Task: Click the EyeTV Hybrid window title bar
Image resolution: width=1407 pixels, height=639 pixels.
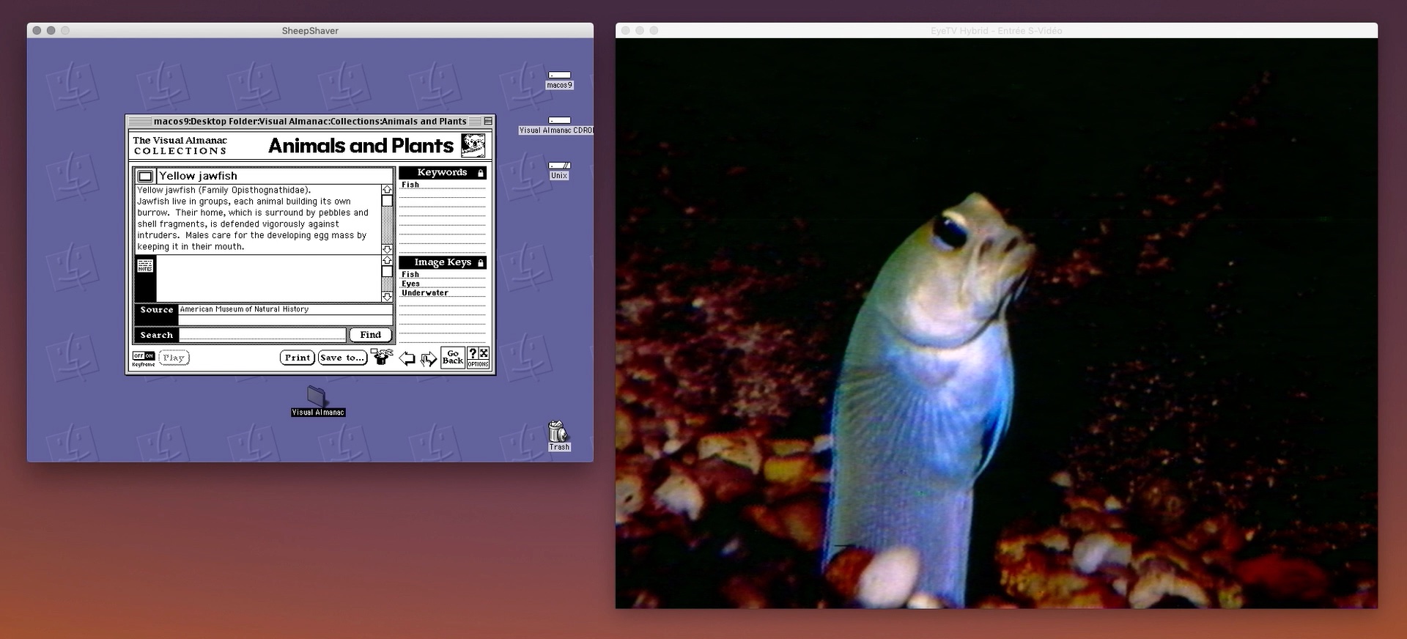Action: [997, 30]
